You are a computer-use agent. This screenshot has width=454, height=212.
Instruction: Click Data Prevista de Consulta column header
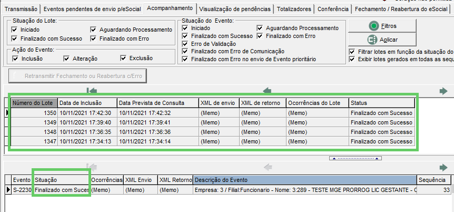pyautogui.click(x=158, y=103)
